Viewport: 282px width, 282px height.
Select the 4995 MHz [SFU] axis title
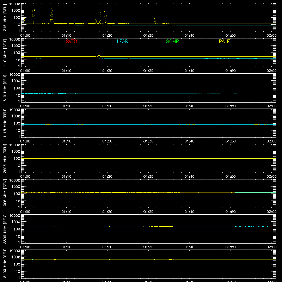point(5,194)
